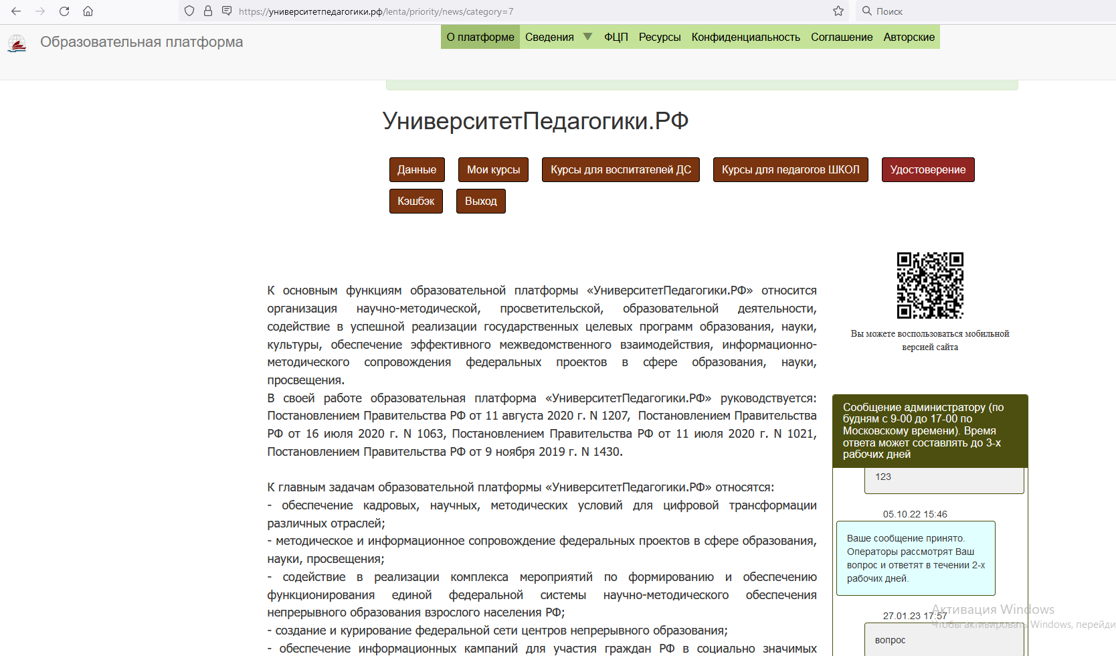The image size is (1116, 656).
Task: Click the Мои курсы button
Action: point(493,170)
